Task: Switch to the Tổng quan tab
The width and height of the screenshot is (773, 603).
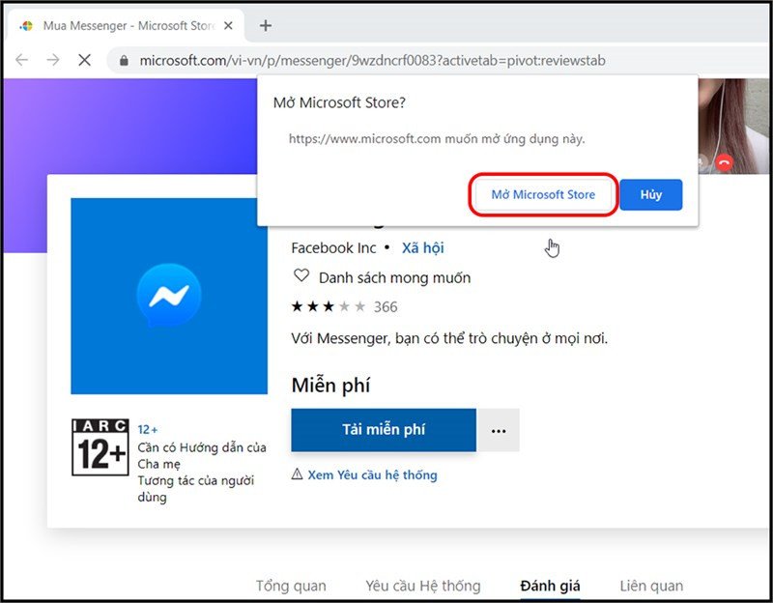Action: 290,586
